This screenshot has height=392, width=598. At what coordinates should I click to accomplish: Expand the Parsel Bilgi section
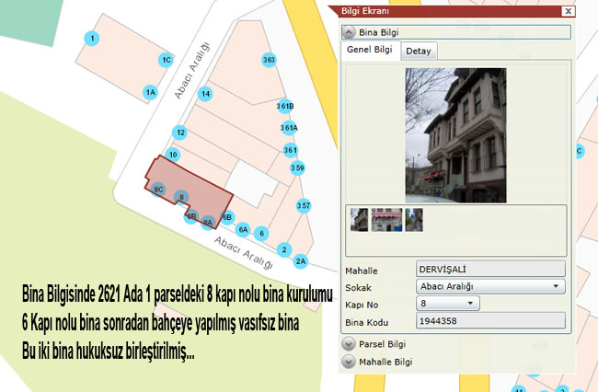pos(350,344)
